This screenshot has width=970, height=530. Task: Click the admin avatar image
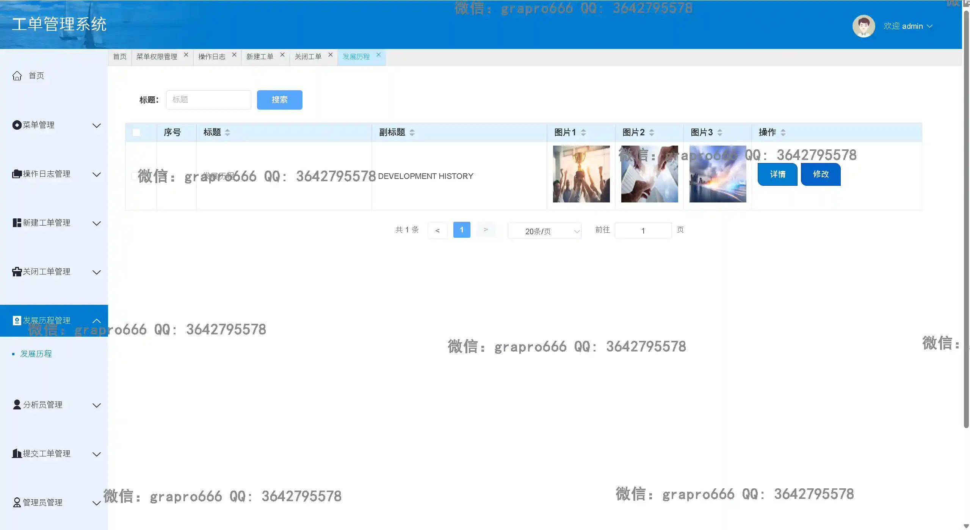(x=863, y=26)
